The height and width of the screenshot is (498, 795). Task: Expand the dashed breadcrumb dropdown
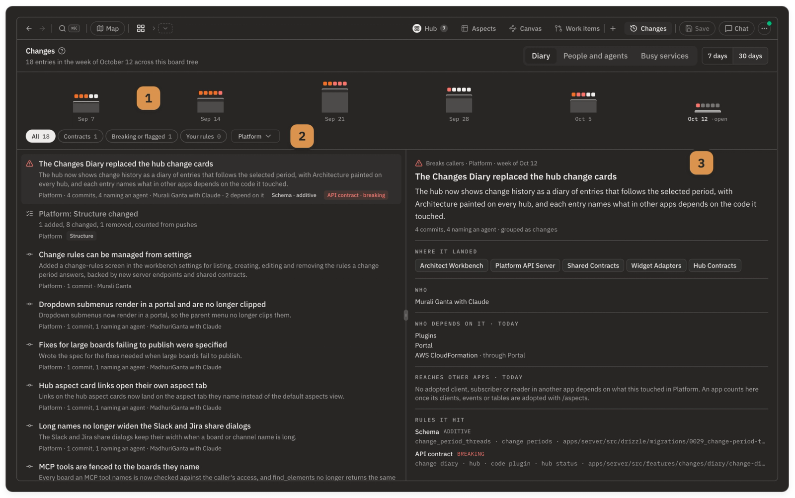pyautogui.click(x=165, y=28)
